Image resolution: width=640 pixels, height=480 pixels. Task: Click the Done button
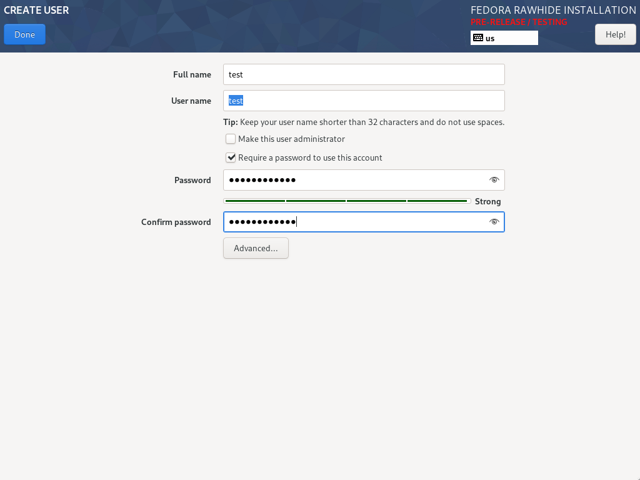coord(24,34)
